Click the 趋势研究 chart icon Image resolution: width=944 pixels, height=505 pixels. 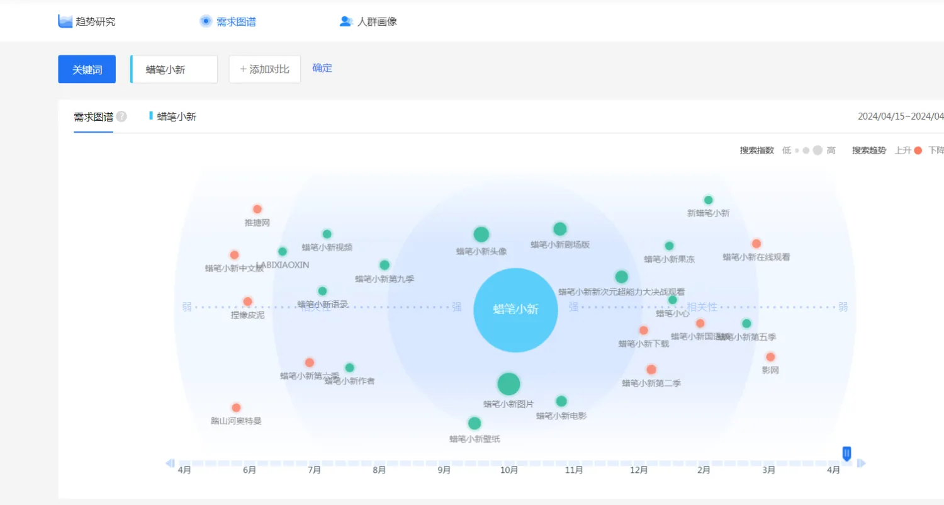[x=65, y=21]
